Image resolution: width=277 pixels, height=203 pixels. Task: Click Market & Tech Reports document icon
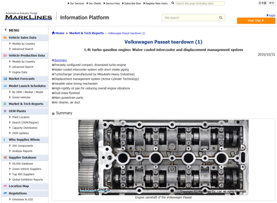(5, 104)
